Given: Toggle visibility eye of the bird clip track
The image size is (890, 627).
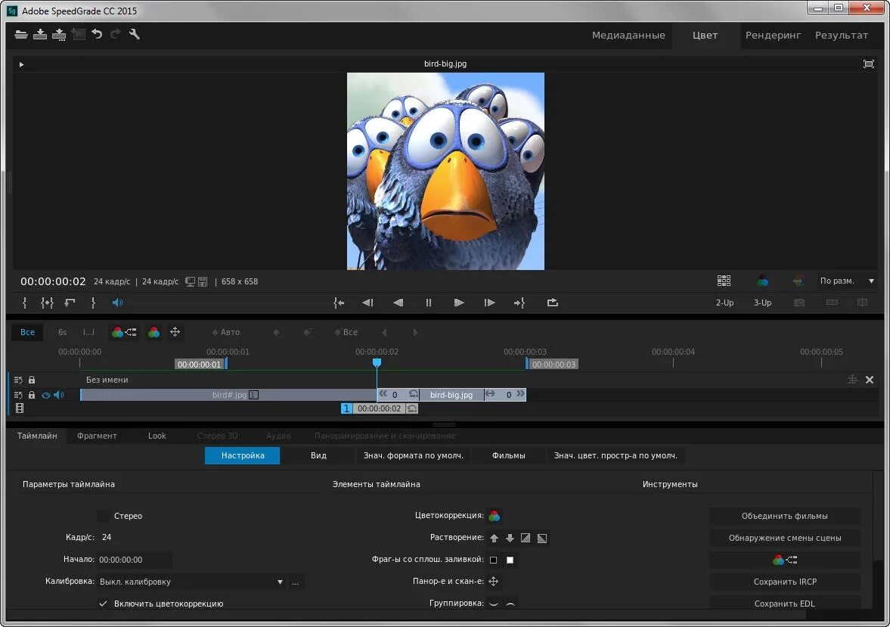Looking at the screenshot, I should pos(46,396).
